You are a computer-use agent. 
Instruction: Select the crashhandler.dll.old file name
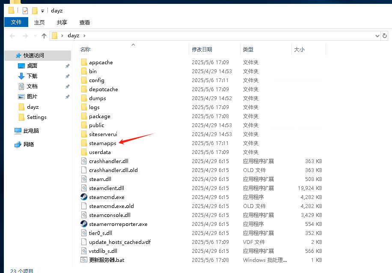click(113, 170)
